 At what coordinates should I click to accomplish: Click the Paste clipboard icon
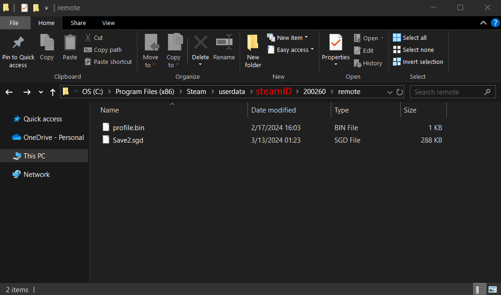click(x=70, y=43)
